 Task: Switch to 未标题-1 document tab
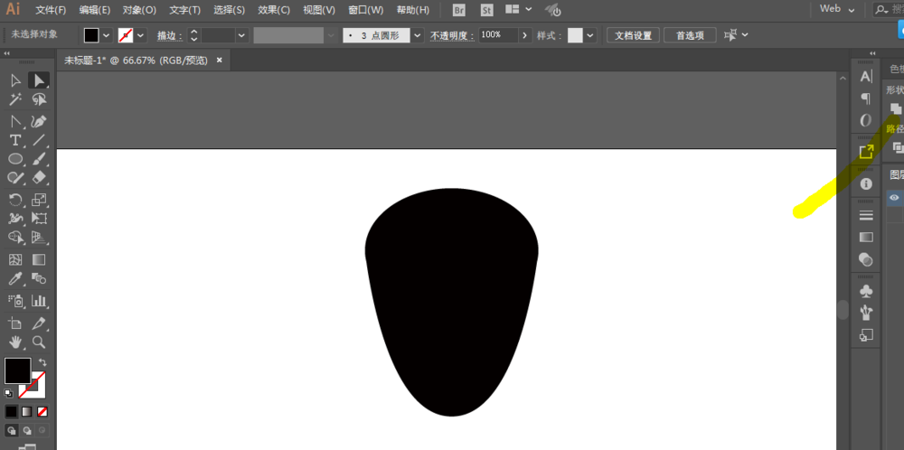136,60
